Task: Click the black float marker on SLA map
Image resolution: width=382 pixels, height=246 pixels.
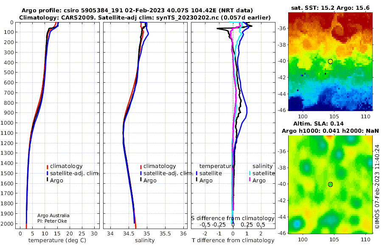Action: click(330, 184)
